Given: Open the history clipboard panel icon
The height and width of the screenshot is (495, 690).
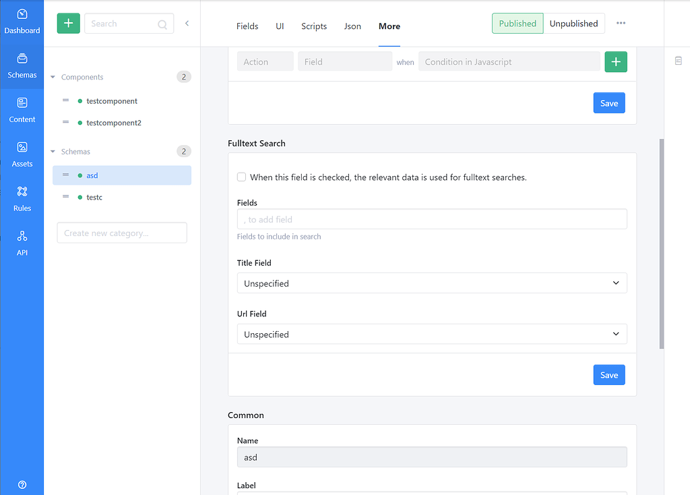Looking at the screenshot, I should 678,60.
